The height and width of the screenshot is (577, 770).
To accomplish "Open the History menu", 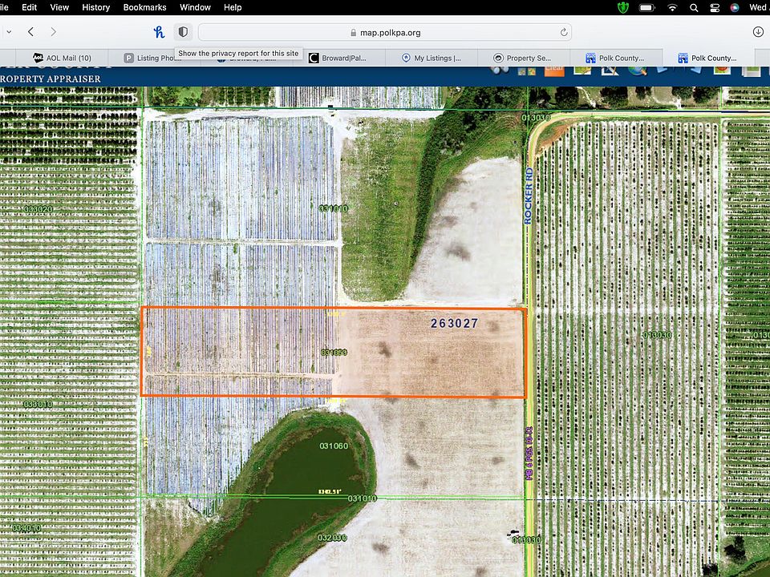I will click(95, 7).
